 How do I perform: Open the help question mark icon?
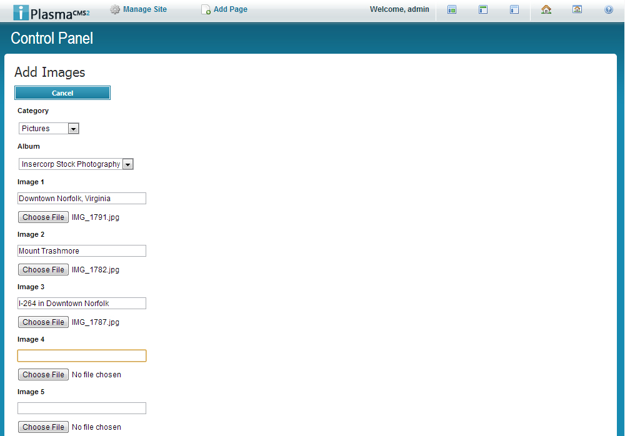pyautogui.click(x=609, y=9)
